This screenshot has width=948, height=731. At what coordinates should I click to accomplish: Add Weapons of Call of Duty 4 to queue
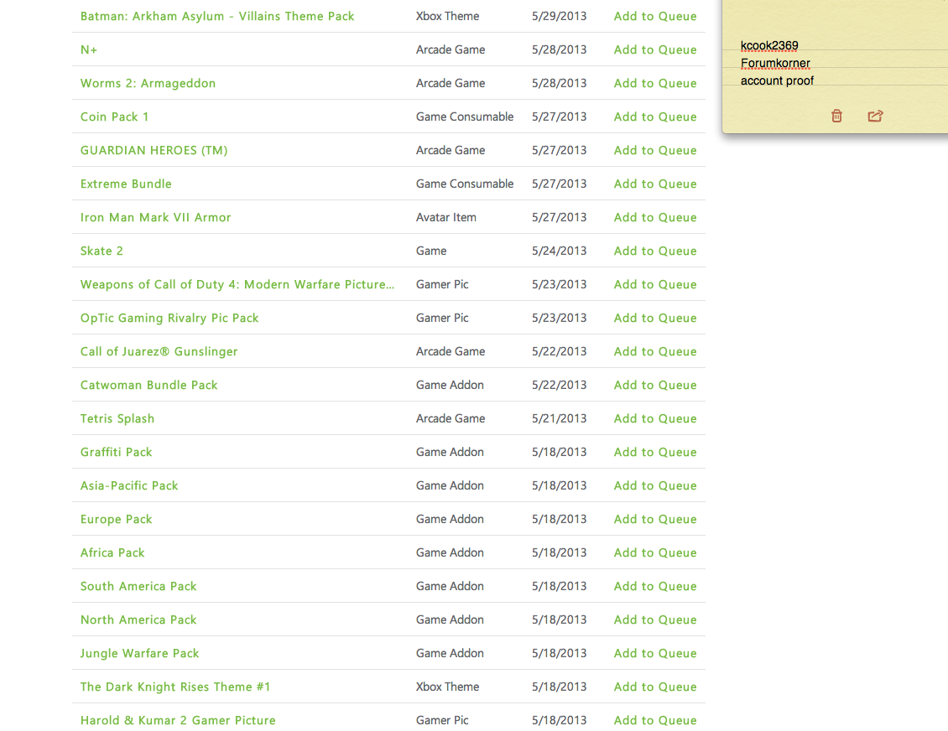pyautogui.click(x=655, y=284)
